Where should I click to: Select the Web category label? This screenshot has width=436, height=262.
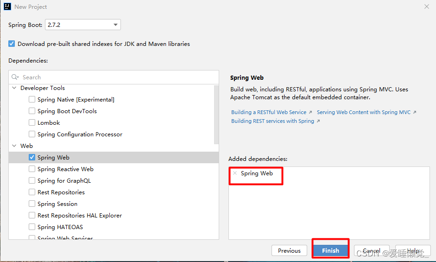[x=26, y=146]
